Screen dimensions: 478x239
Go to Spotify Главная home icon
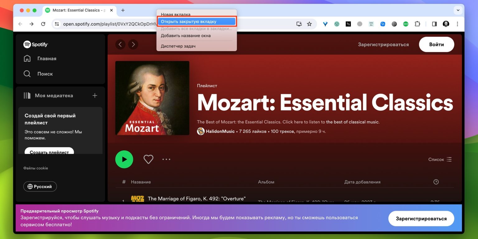[27, 59]
